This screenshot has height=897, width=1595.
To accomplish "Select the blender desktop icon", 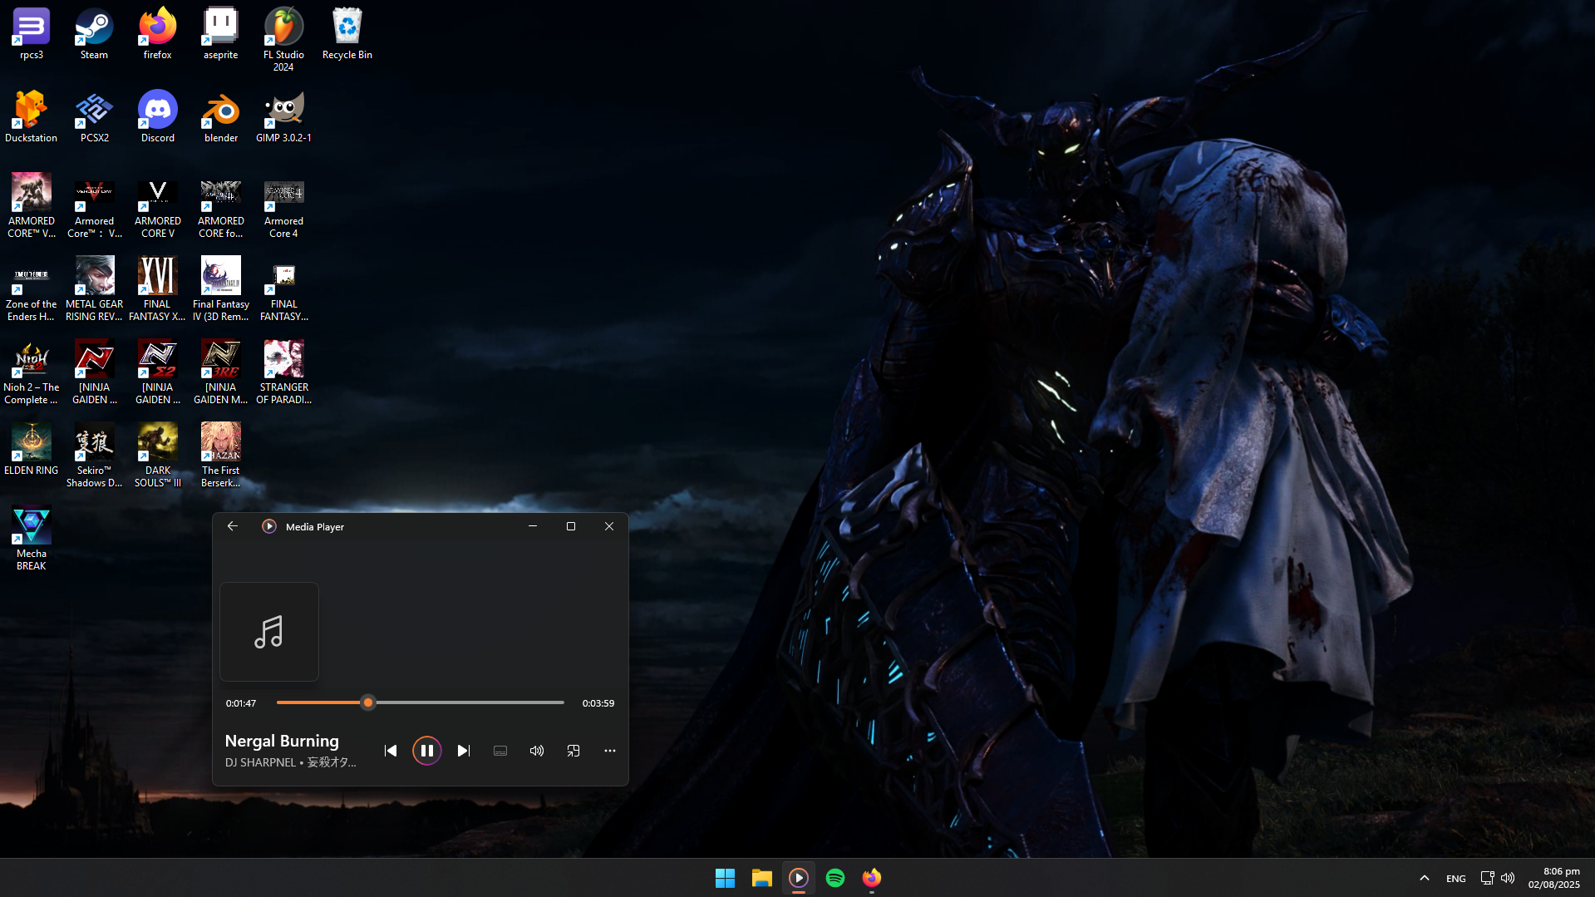I will point(220,117).
